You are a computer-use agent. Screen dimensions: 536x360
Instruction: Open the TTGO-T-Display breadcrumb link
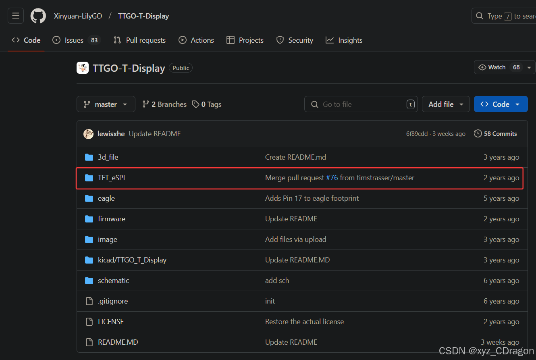pos(143,16)
